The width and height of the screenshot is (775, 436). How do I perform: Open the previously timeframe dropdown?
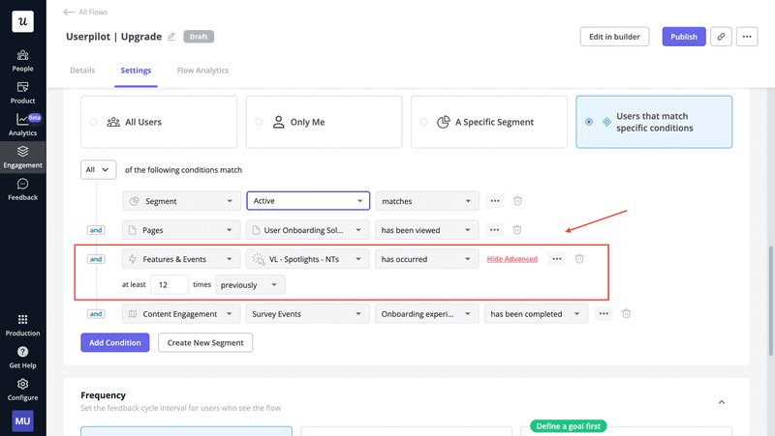click(x=250, y=284)
